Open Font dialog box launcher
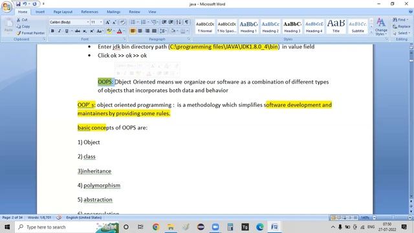414x233 pixels. 124,39
